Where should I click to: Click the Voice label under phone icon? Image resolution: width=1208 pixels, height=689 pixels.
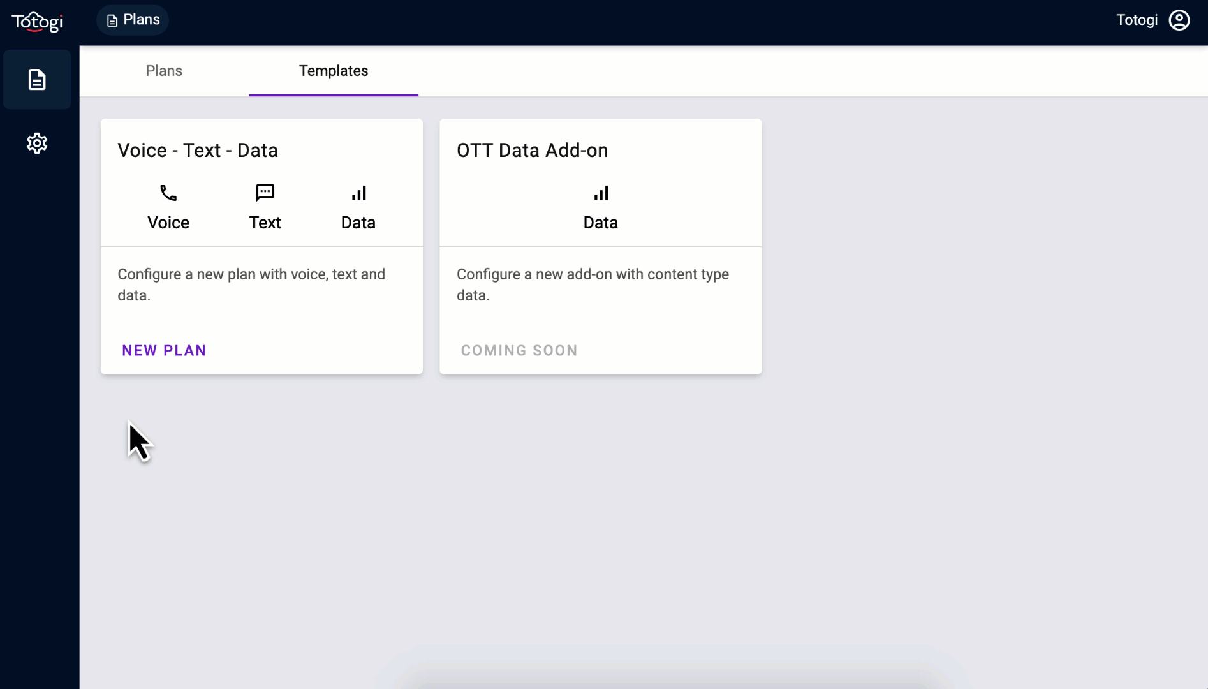click(168, 223)
